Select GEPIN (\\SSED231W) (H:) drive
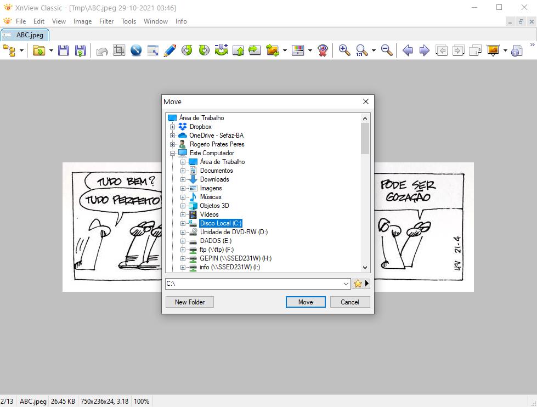 tap(236, 258)
